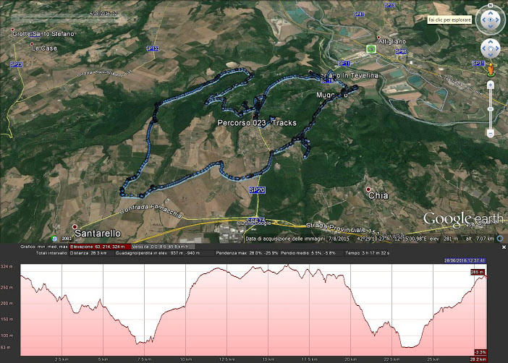
Task: Click the hand icon in pan control
Action: pos(491,48)
